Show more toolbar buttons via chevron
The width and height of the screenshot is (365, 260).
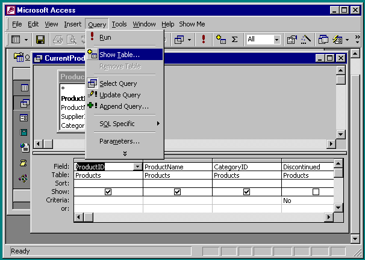357,40
